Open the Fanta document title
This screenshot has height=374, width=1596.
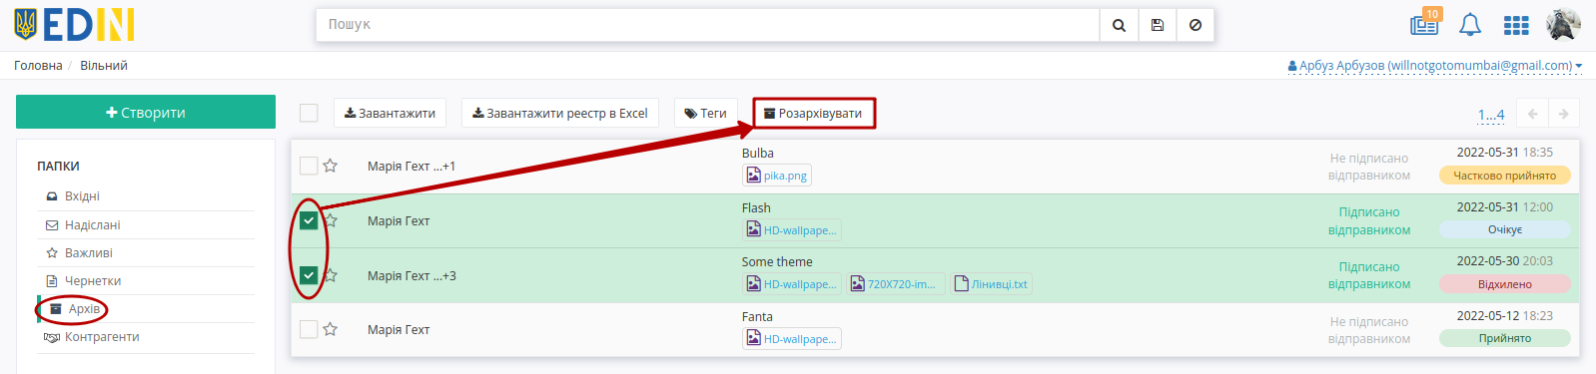click(x=757, y=316)
